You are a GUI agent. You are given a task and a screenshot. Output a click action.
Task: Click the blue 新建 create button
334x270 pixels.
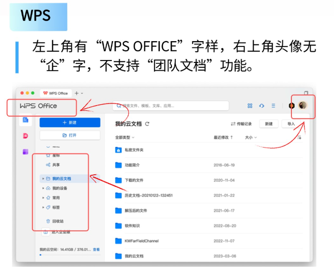(x=70, y=122)
